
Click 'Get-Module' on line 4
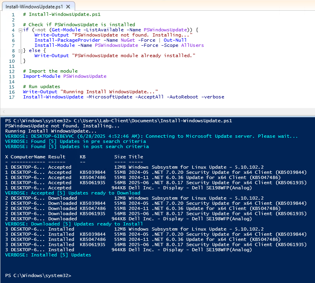66,30
